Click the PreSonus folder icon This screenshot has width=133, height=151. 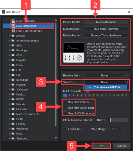click(x=13, y=129)
